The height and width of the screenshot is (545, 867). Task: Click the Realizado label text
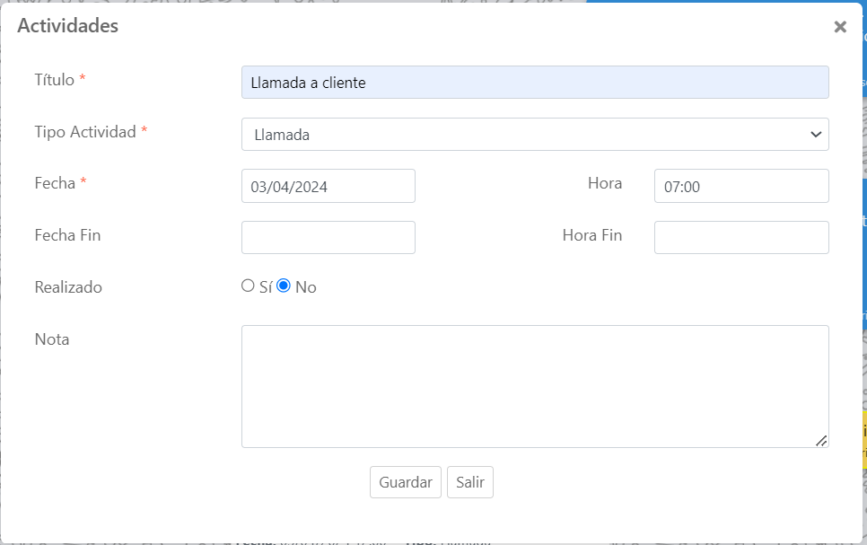tap(68, 287)
